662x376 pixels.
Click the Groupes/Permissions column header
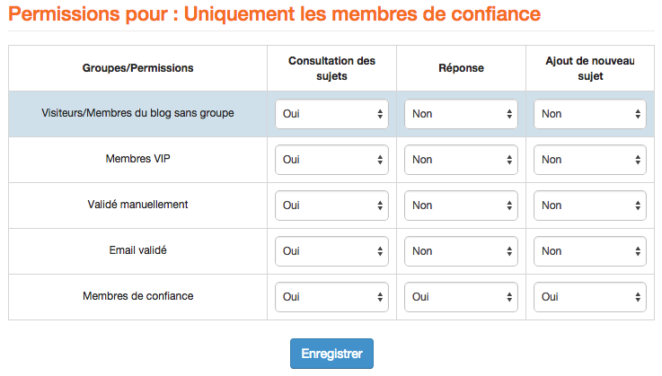pos(137,68)
